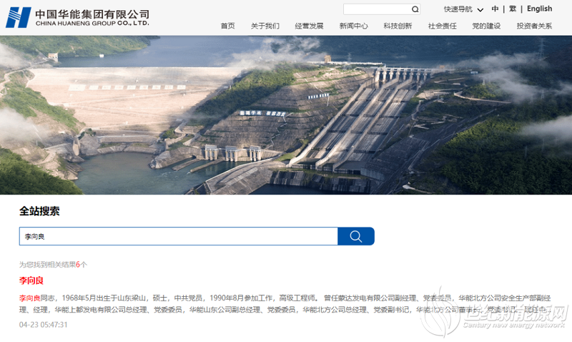Navigate to 社会责任 page
The height and width of the screenshot is (342, 572).
click(x=442, y=26)
